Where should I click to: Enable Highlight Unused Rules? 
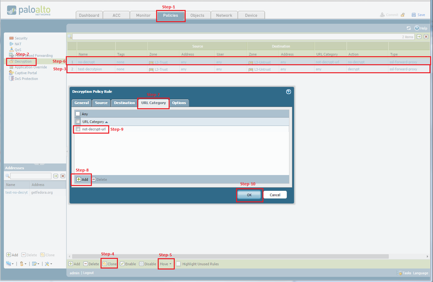178,264
